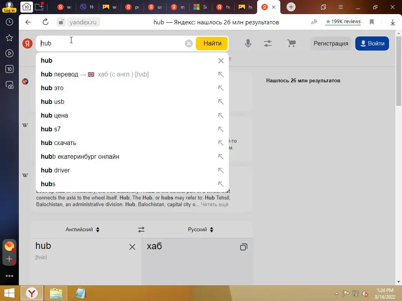Click the unlocked padlock site info icon
Viewport: 402px width, 301px height.
[61, 22]
